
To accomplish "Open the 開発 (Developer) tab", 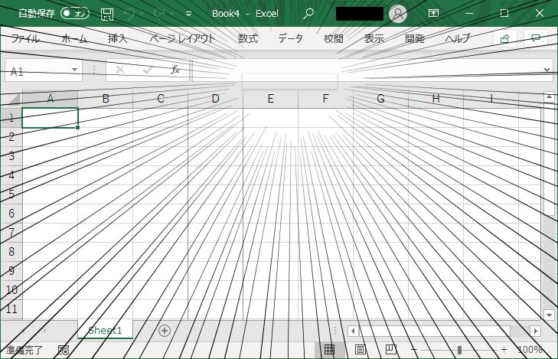I will click(415, 38).
